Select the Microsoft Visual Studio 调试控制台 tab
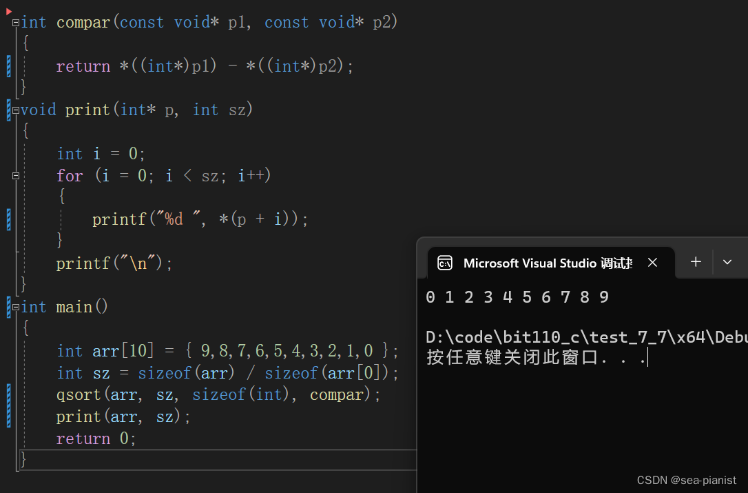The image size is (748, 493). [548, 263]
